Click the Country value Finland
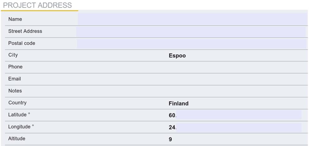Screen dimensions: 309x146 pos(179,103)
